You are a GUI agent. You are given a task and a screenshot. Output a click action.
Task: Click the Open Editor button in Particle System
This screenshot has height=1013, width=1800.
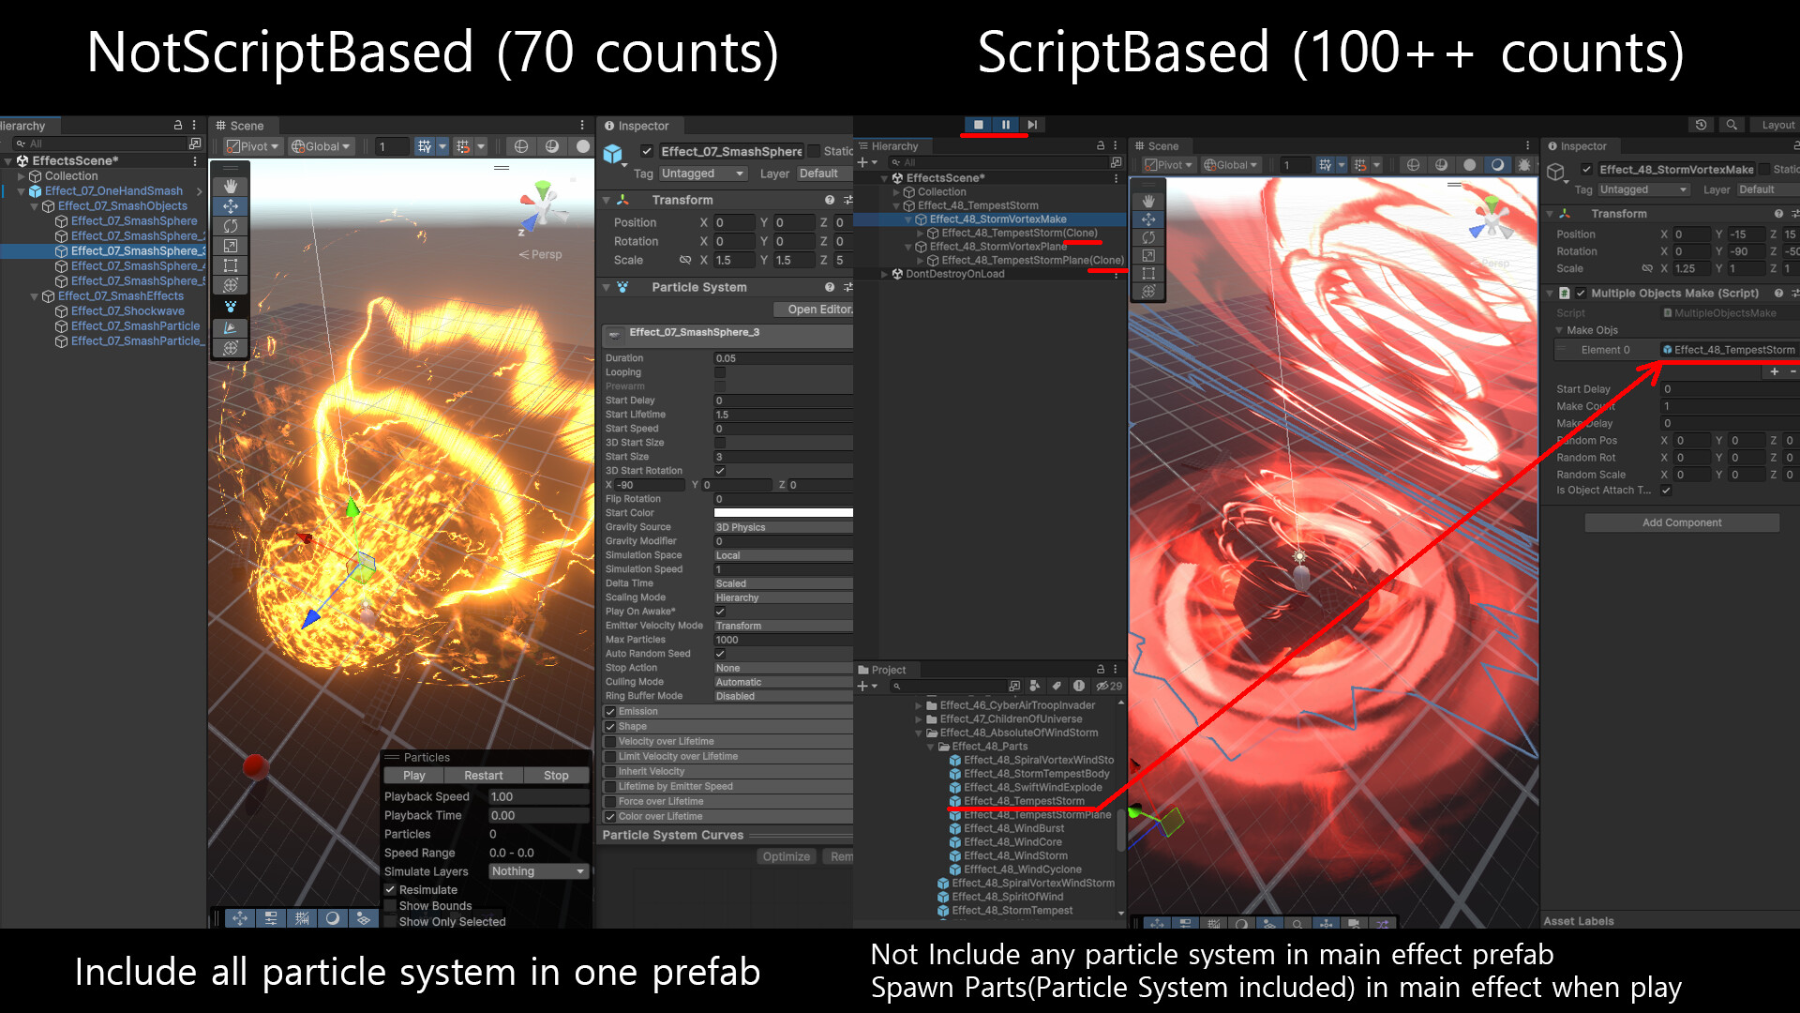814,310
